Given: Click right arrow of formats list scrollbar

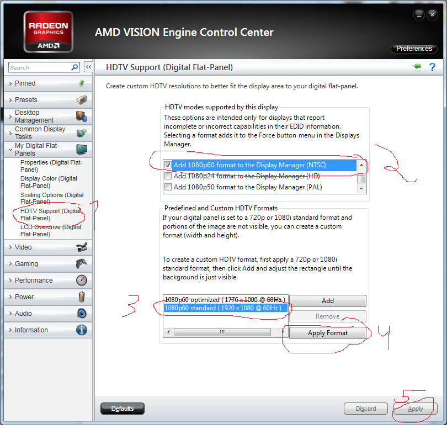Looking at the screenshot, I should coord(283,332).
